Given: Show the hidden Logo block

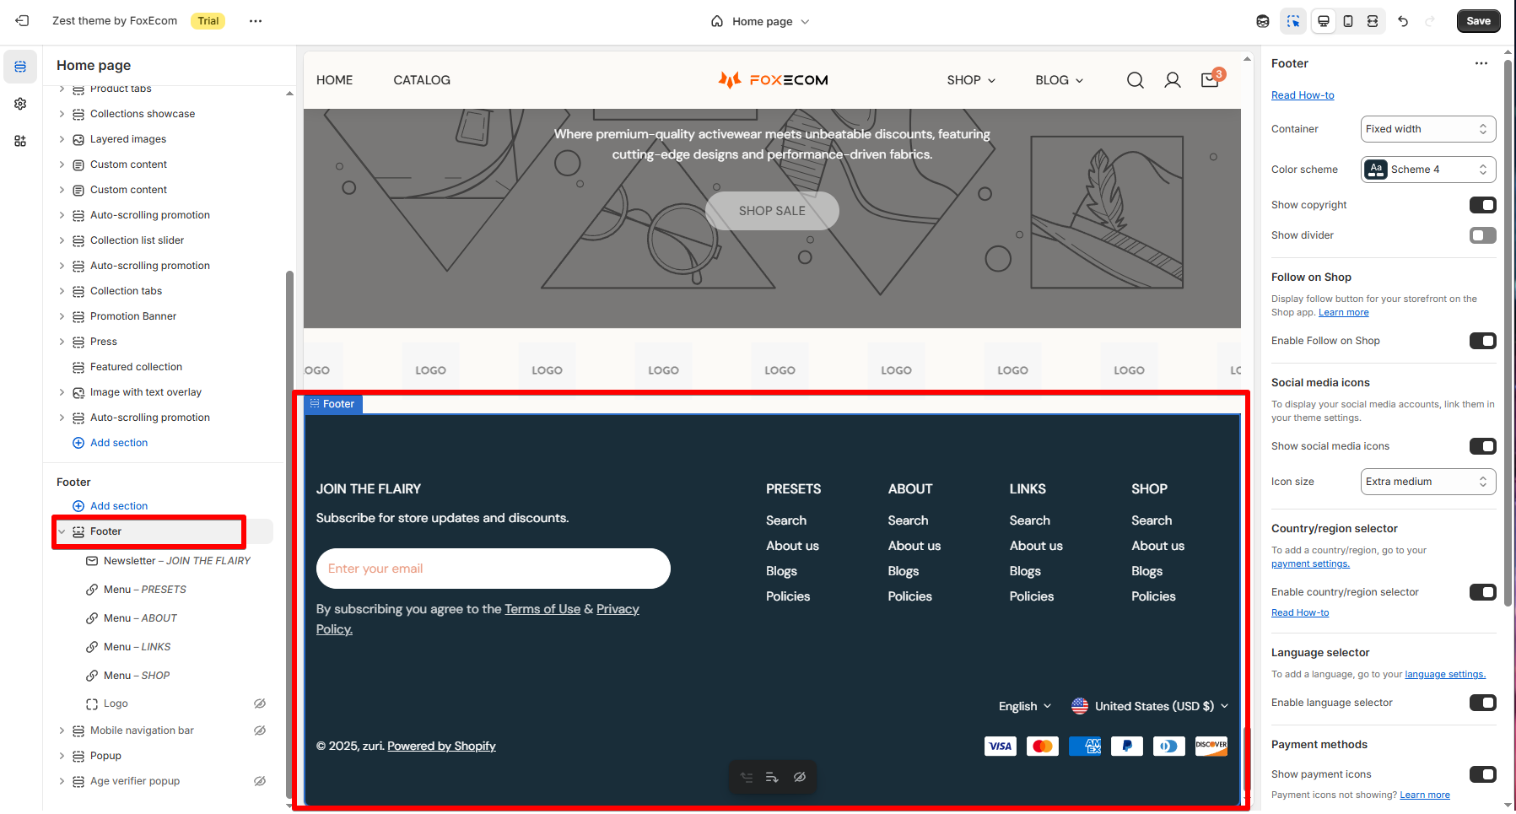Looking at the screenshot, I should [260, 703].
